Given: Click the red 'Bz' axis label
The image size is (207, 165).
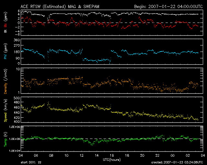Looking at the screenshot, I should coord(5,25).
